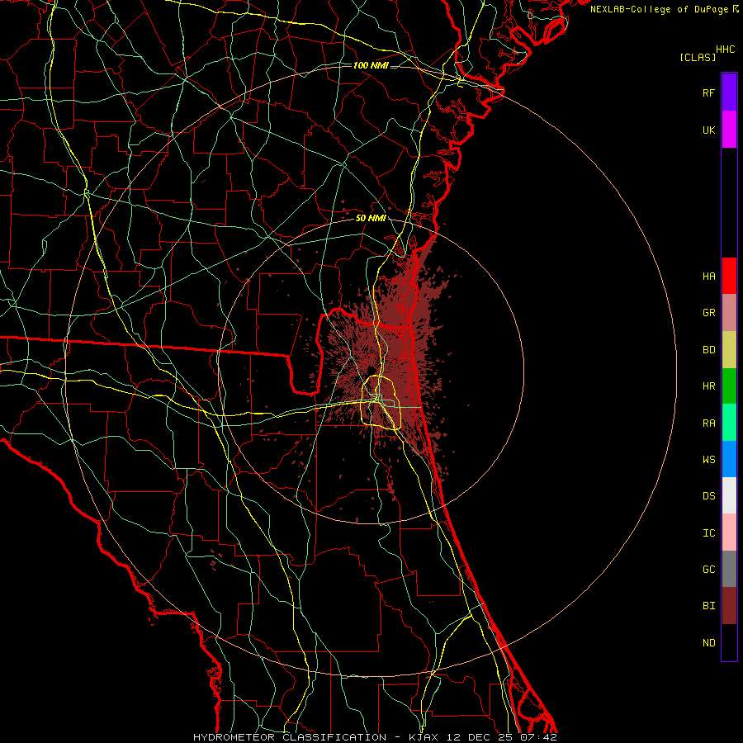Click the RA legend label
743x743 pixels.
pos(708,423)
